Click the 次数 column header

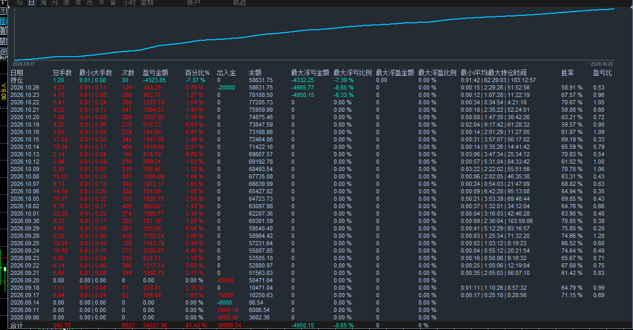[x=128, y=73]
